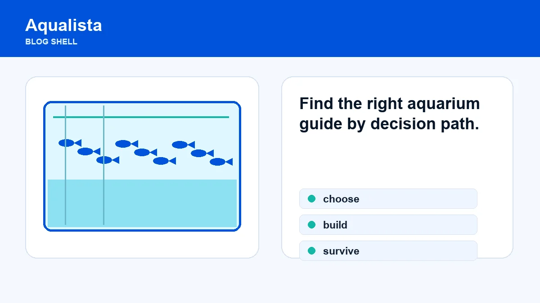Click the fish crossing the second vertical stem
The image size is (540, 303).
coord(108,160)
